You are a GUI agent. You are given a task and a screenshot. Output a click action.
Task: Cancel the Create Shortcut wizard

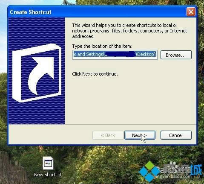[x=176, y=135]
